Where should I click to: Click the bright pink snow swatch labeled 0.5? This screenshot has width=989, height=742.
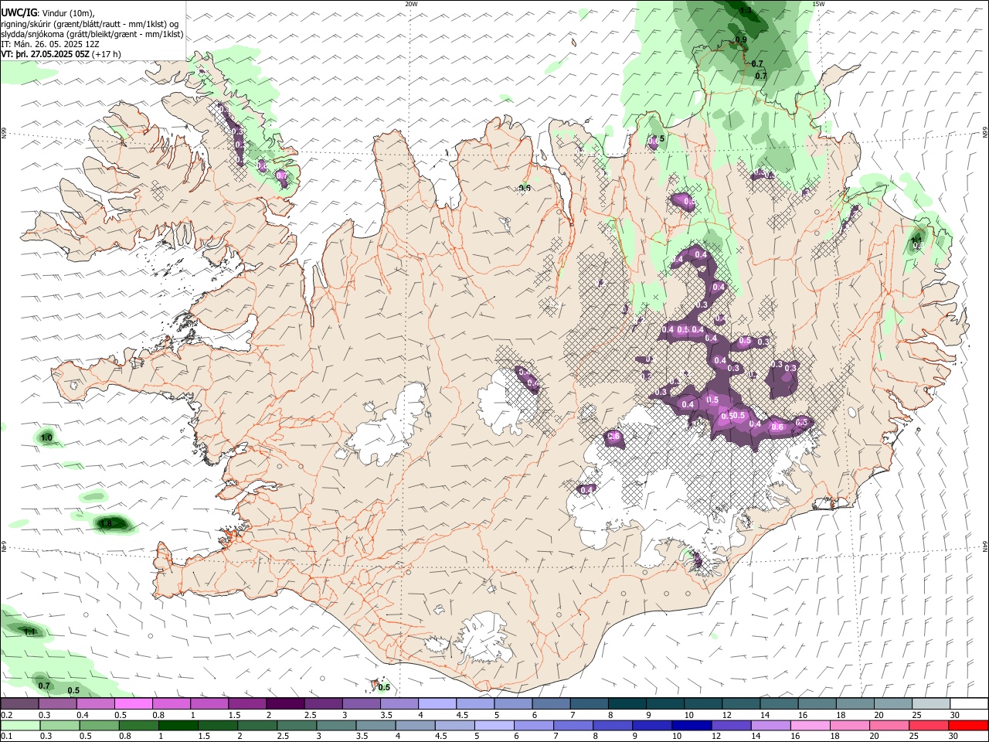133,703
